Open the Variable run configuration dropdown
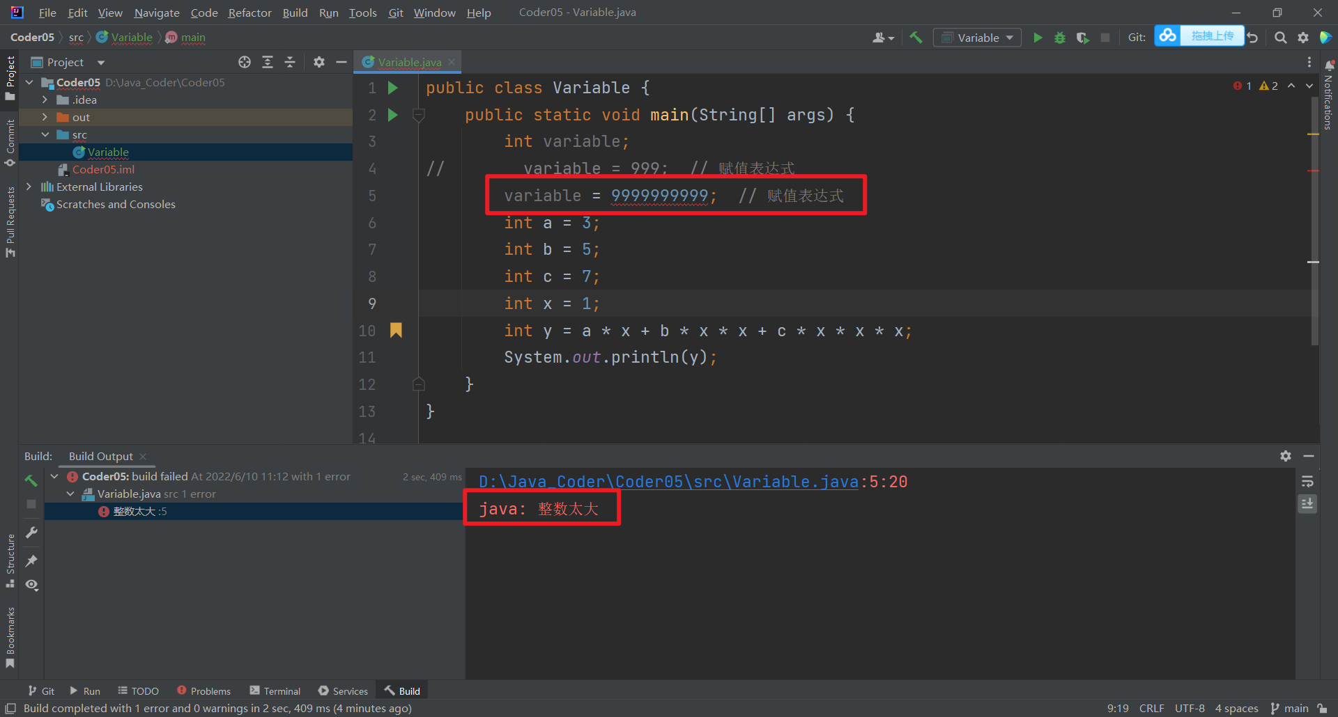The height and width of the screenshot is (717, 1338). (x=978, y=38)
